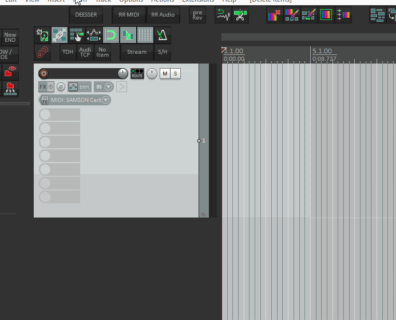Click the split item scissors icon

(240, 15)
